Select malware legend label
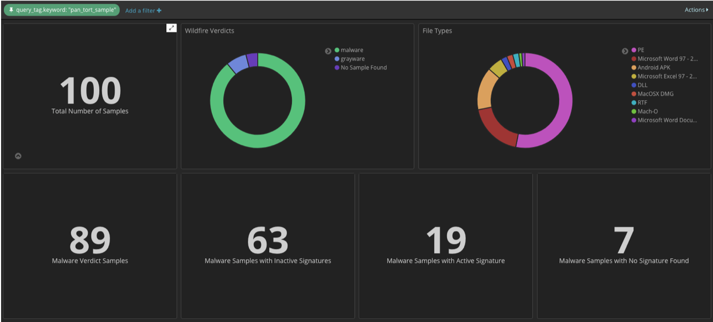 (x=352, y=50)
